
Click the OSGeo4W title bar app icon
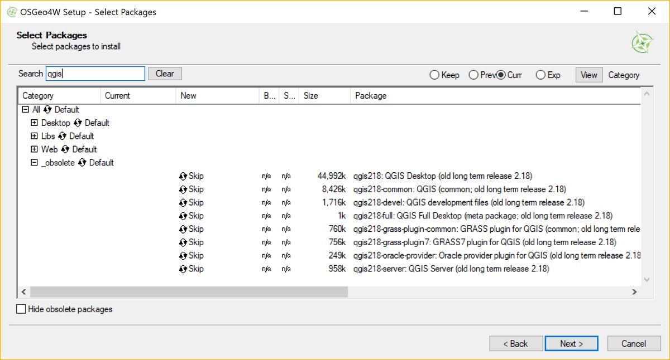pyautogui.click(x=12, y=12)
